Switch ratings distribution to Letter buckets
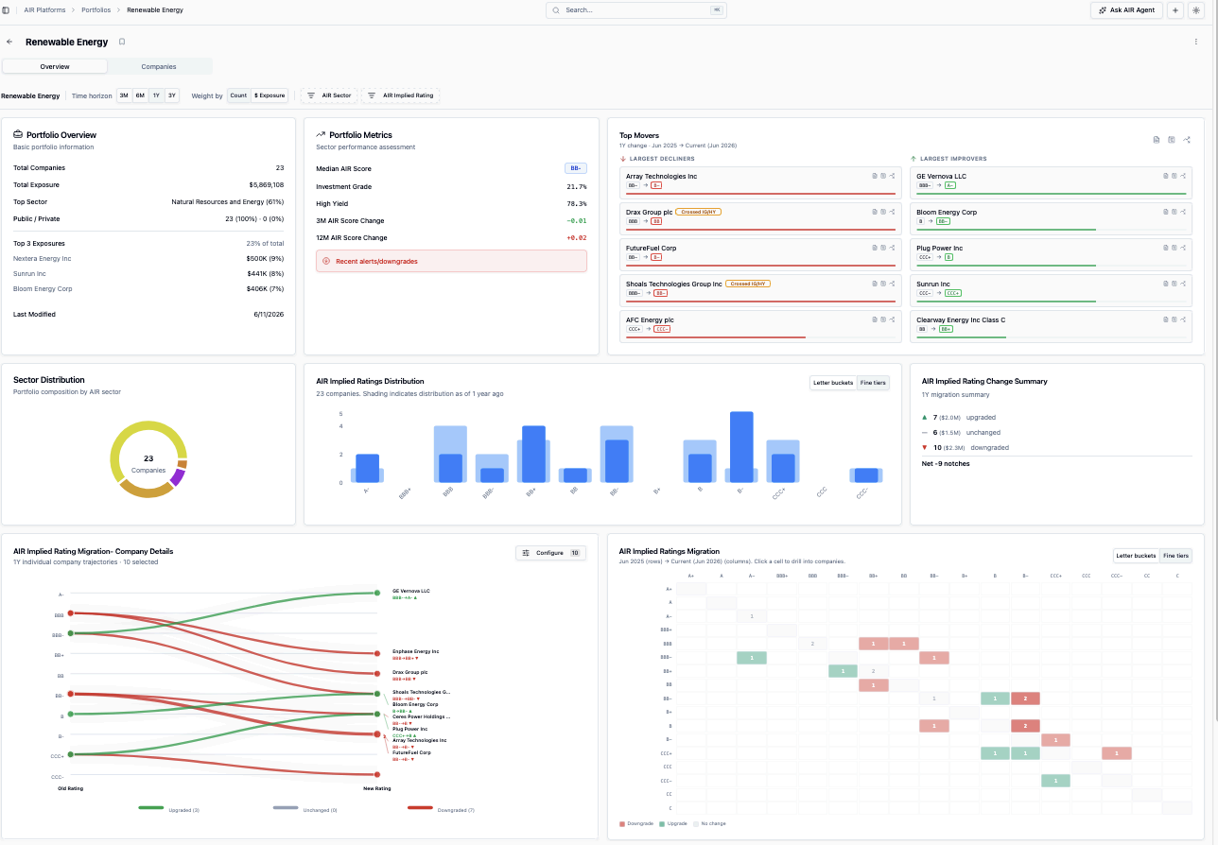The height and width of the screenshot is (845, 1218). [x=834, y=383]
